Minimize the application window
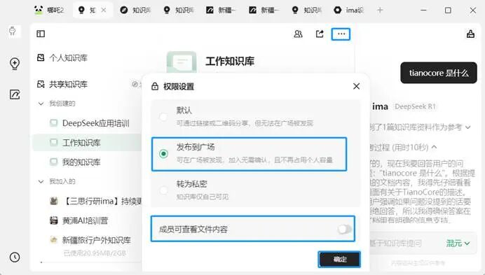This screenshot has height=275, width=485. 423,10
